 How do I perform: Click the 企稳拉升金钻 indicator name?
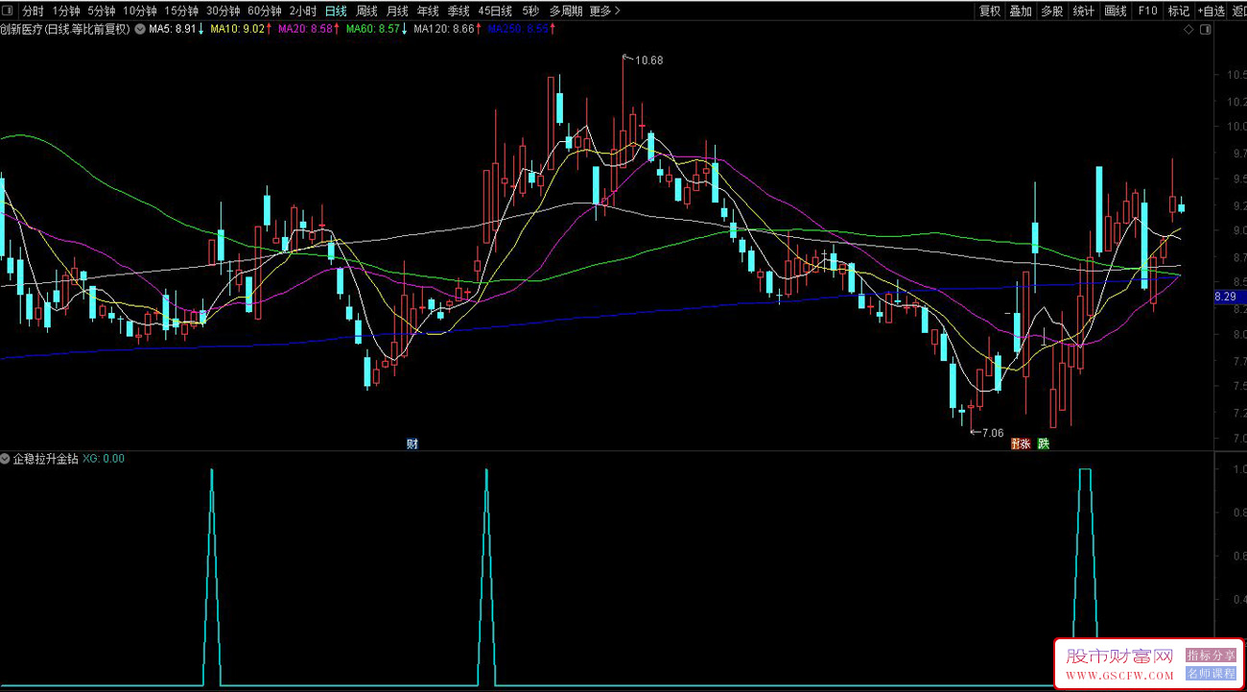click(x=45, y=459)
